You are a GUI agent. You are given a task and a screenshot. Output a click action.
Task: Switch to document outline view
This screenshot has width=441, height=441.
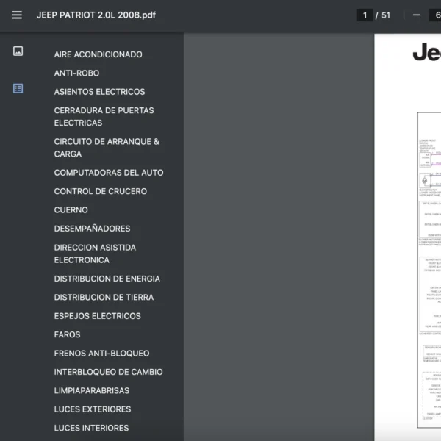tap(18, 88)
